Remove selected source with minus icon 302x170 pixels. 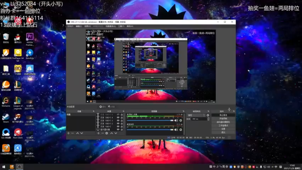click(x=102, y=133)
